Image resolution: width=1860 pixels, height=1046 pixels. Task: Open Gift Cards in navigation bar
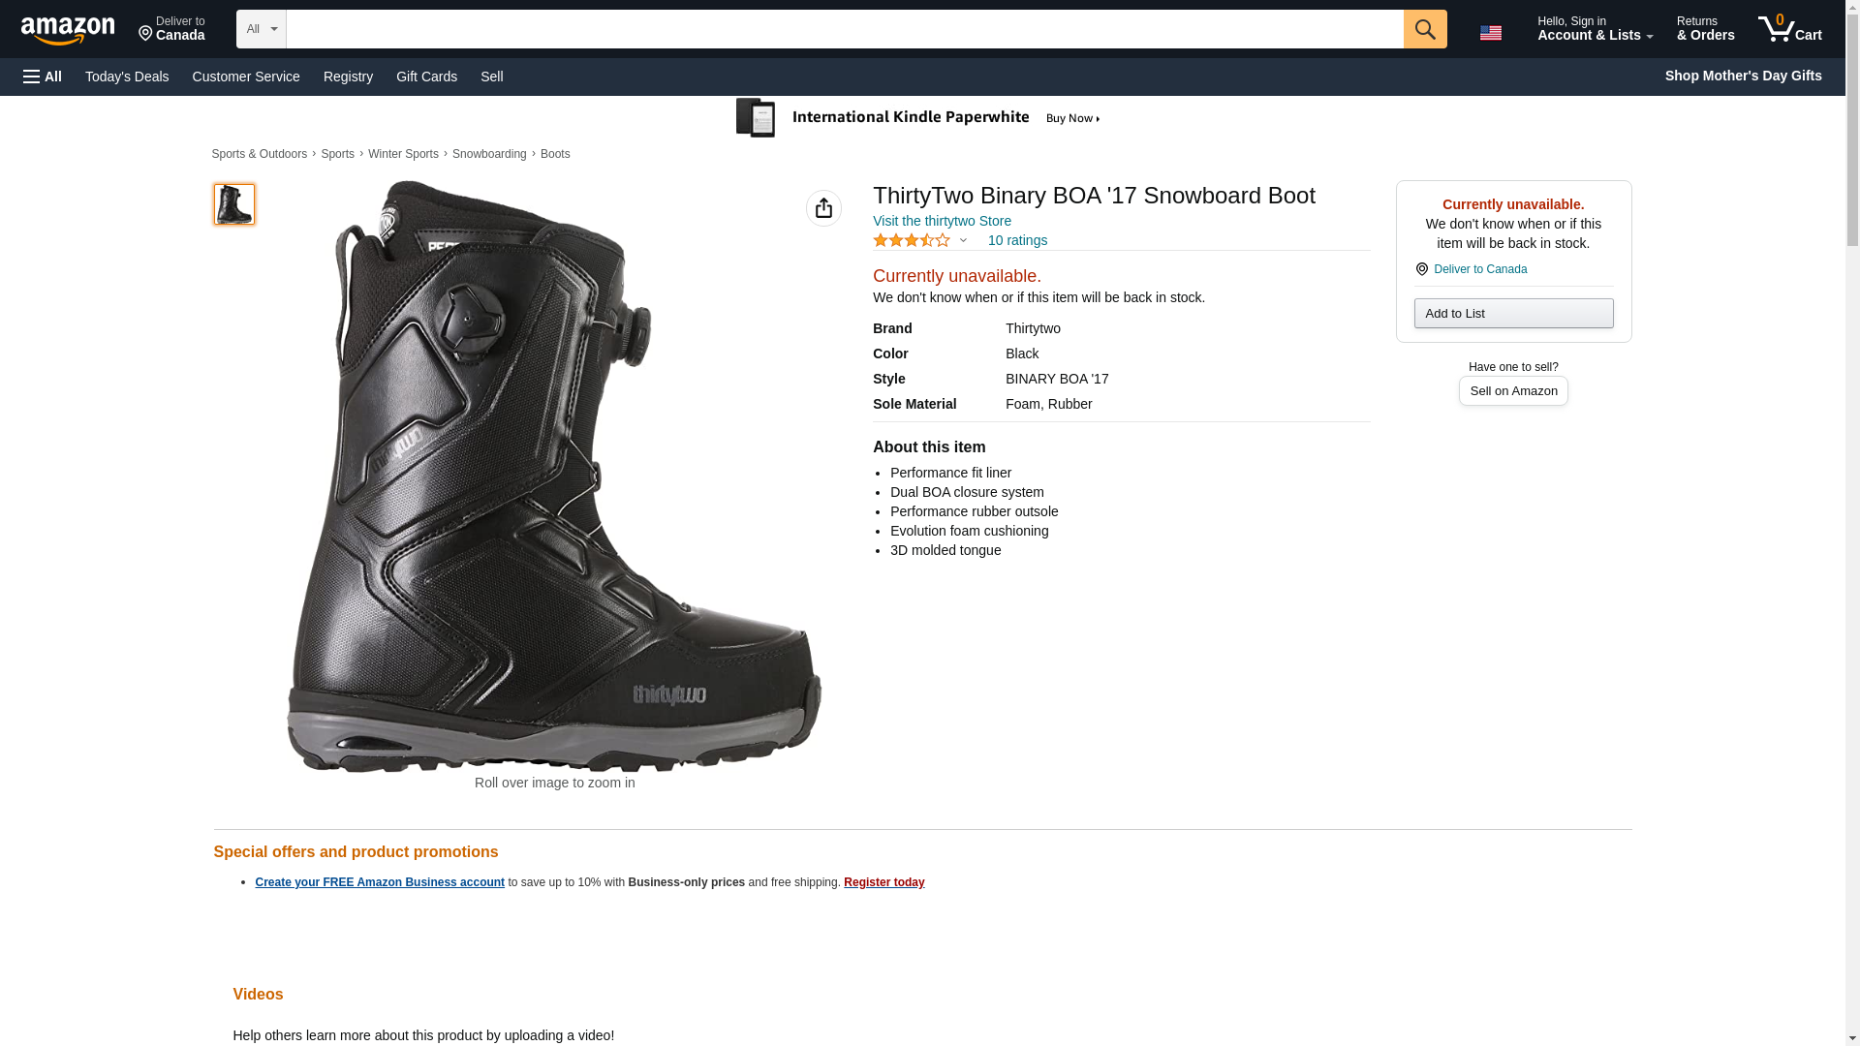coord(426,77)
